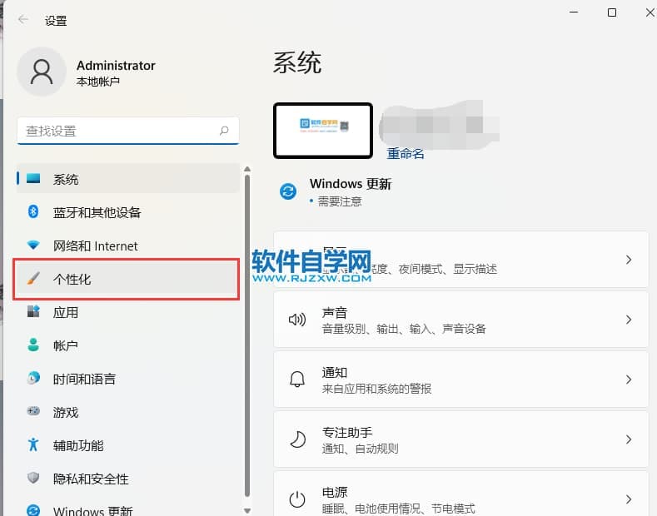The height and width of the screenshot is (516, 657).
Task: Click the Windows Update sync icon
Action: (x=287, y=191)
